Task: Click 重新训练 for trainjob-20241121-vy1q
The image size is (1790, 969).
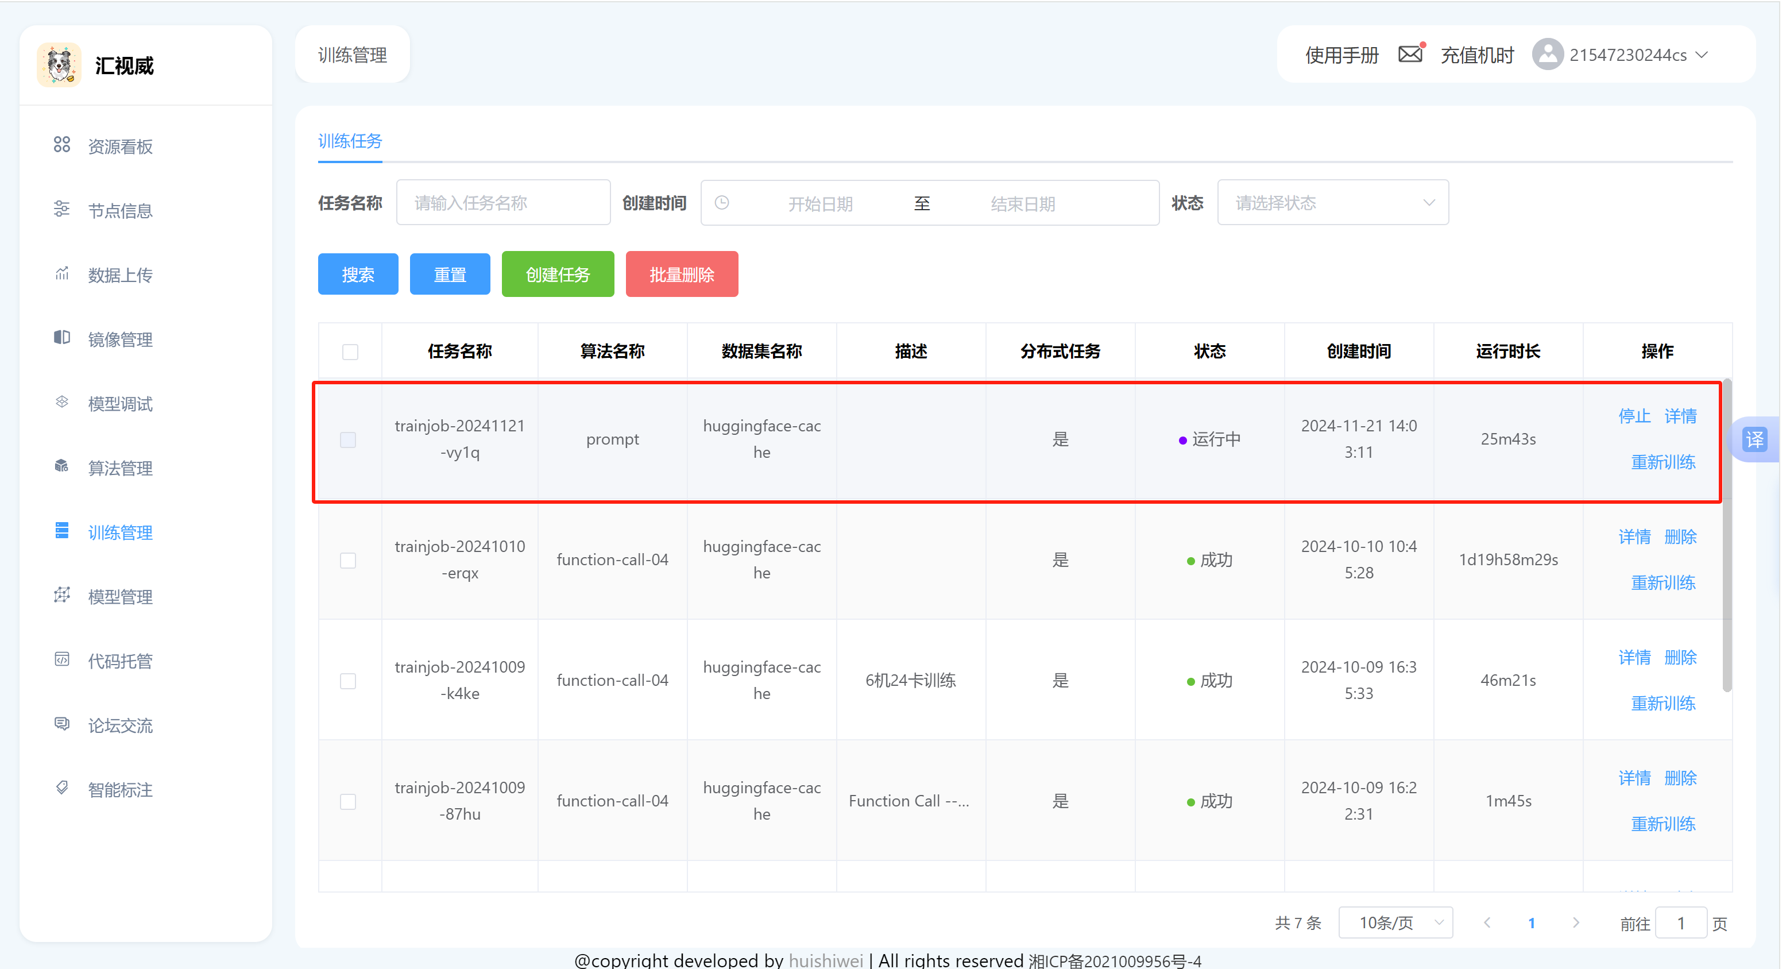Action: tap(1664, 462)
